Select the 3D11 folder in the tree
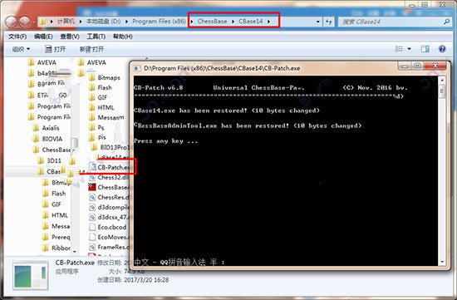Screen dimensions: 457x300 tap(49, 160)
